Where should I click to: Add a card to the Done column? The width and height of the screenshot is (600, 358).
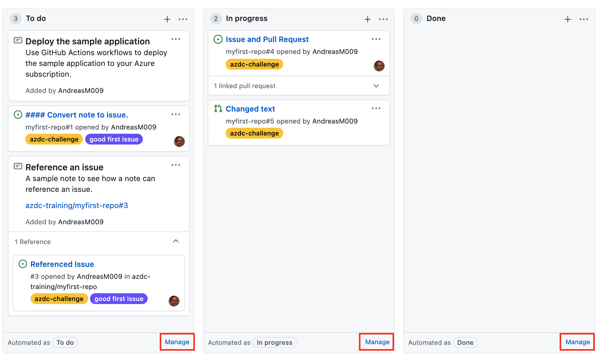(568, 19)
